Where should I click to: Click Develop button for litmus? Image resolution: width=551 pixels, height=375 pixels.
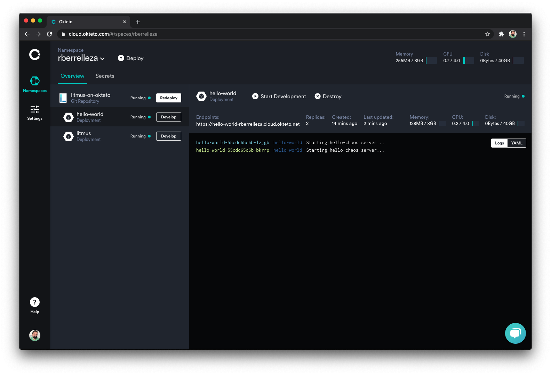169,136
